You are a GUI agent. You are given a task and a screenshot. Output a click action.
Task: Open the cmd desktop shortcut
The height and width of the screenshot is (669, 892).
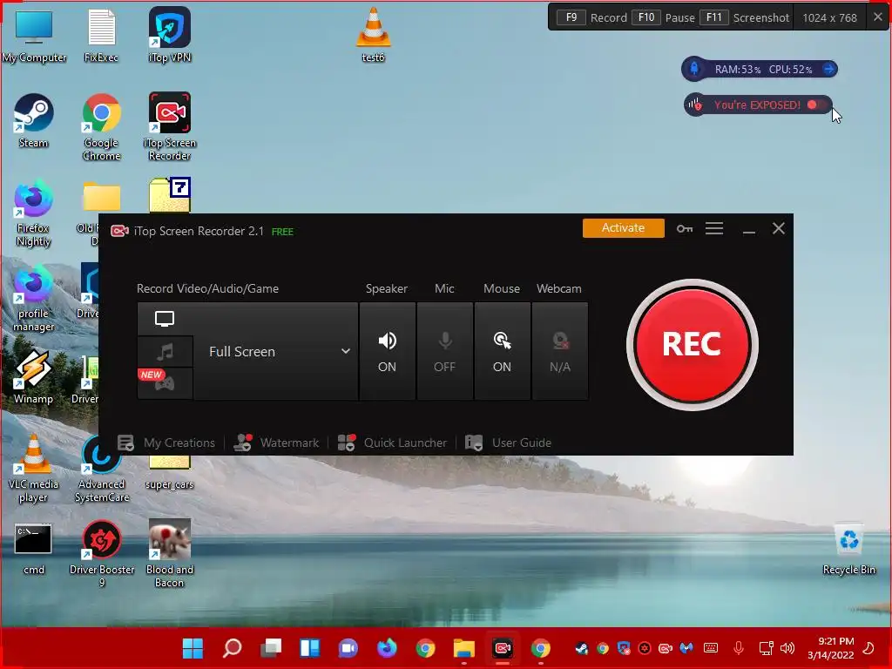[34, 548]
